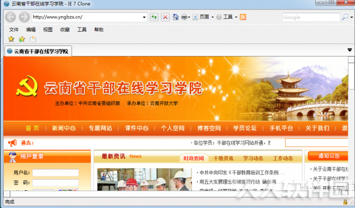
Task: Click the hard-hat workers news photo
Action: [144, 179]
